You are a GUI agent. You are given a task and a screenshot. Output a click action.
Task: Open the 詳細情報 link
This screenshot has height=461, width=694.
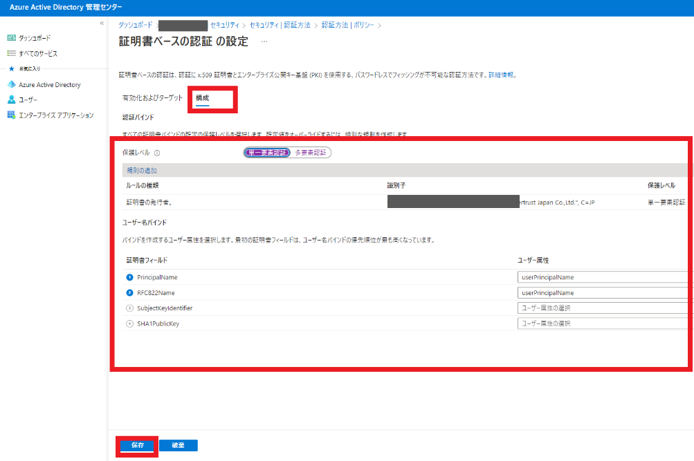pyautogui.click(x=501, y=75)
